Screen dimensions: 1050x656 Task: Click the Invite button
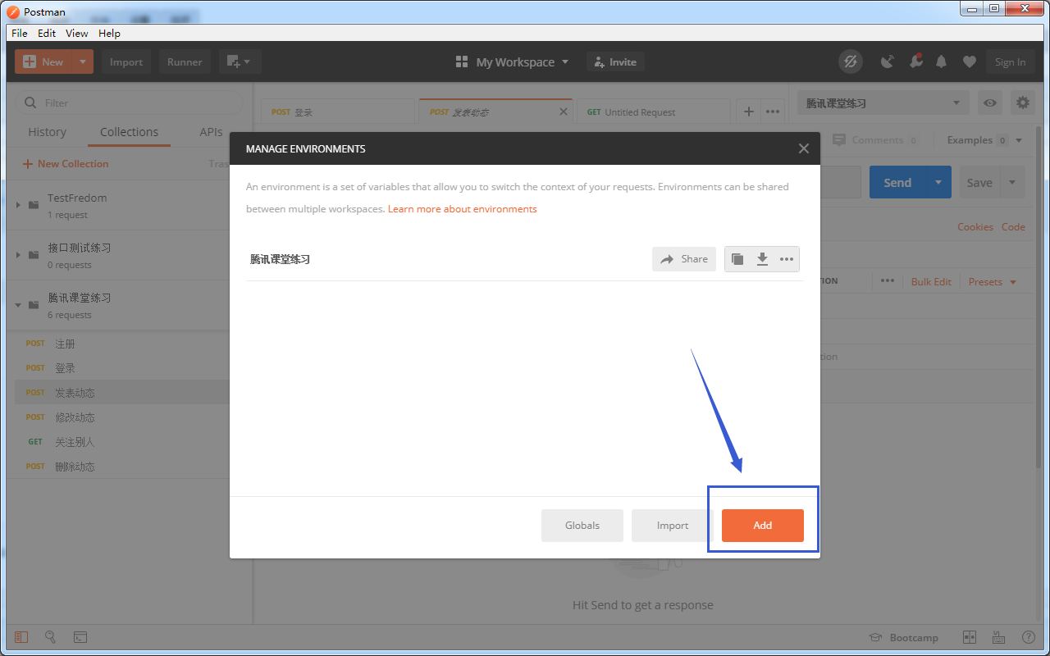tap(615, 61)
